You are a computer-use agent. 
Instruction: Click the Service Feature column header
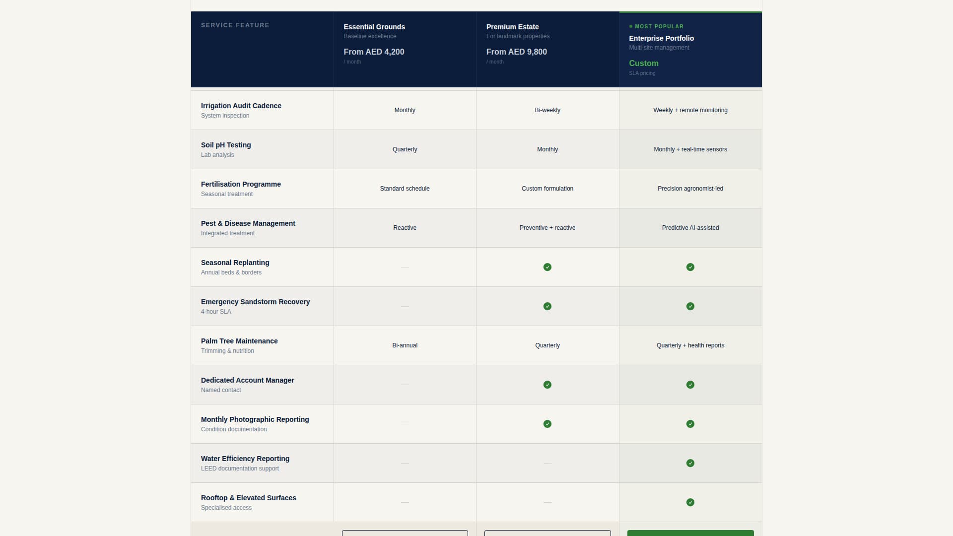pyautogui.click(x=235, y=25)
